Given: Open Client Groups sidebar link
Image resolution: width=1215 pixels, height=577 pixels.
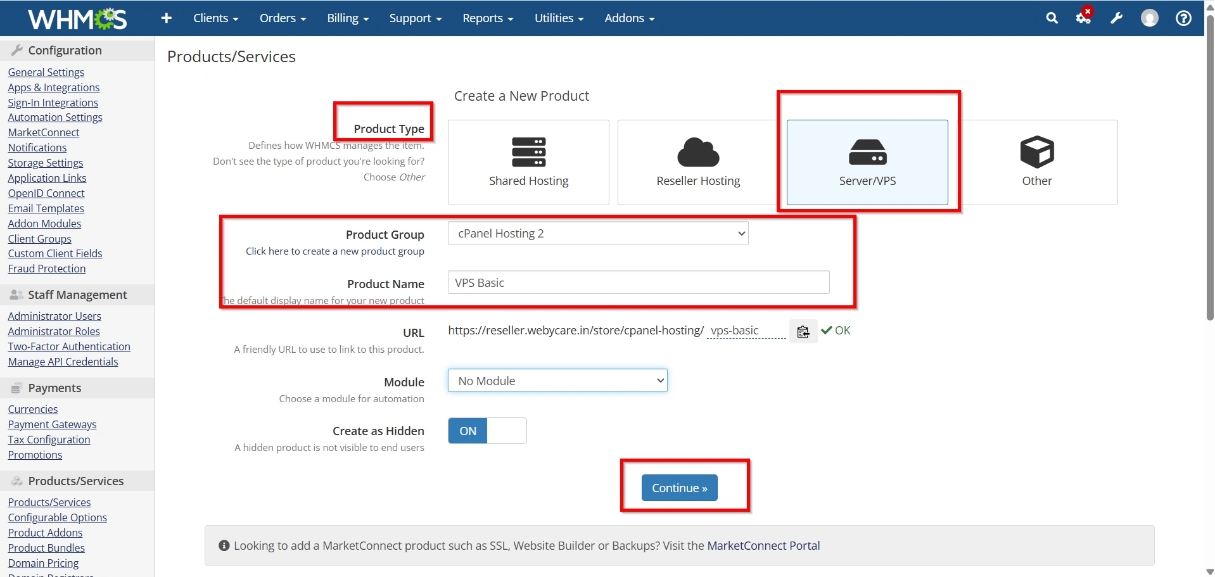Looking at the screenshot, I should [x=40, y=239].
